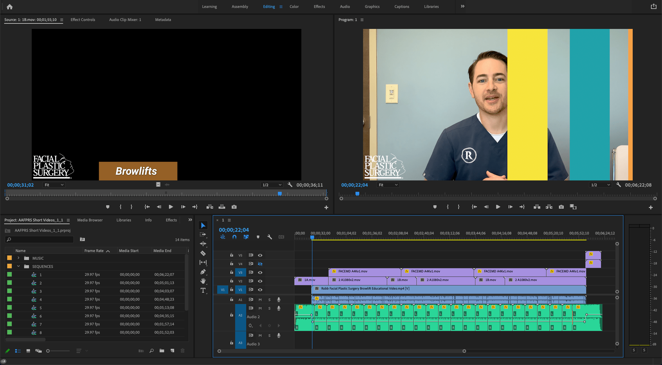
Task: Export a frame from the Source monitor
Action: [234, 207]
